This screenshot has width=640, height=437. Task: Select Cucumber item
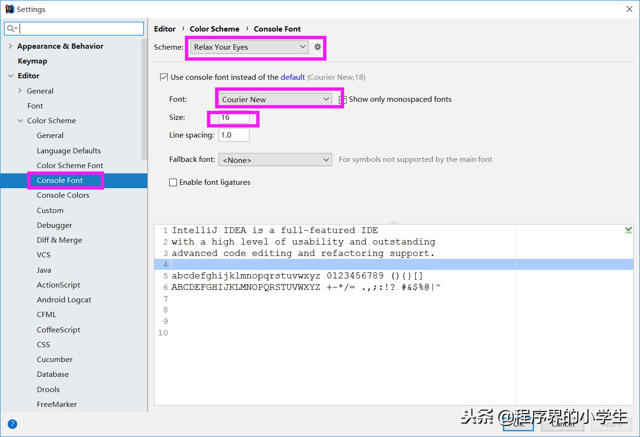point(54,360)
